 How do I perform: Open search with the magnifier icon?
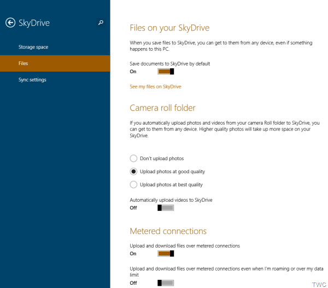pyautogui.click(x=101, y=22)
